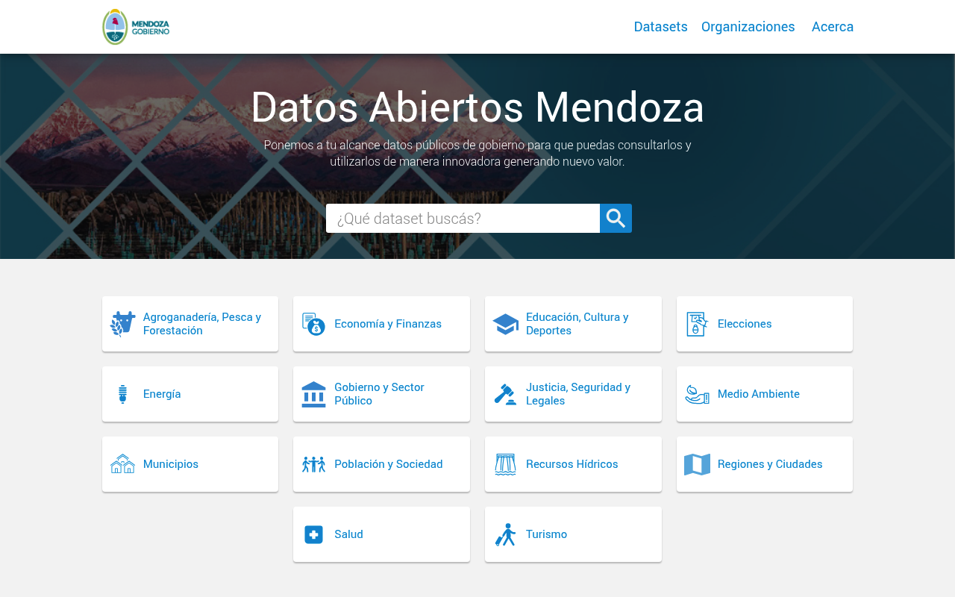The width and height of the screenshot is (955, 597).
Task: Click the Agroganadería cow icon
Action: point(122,324)
